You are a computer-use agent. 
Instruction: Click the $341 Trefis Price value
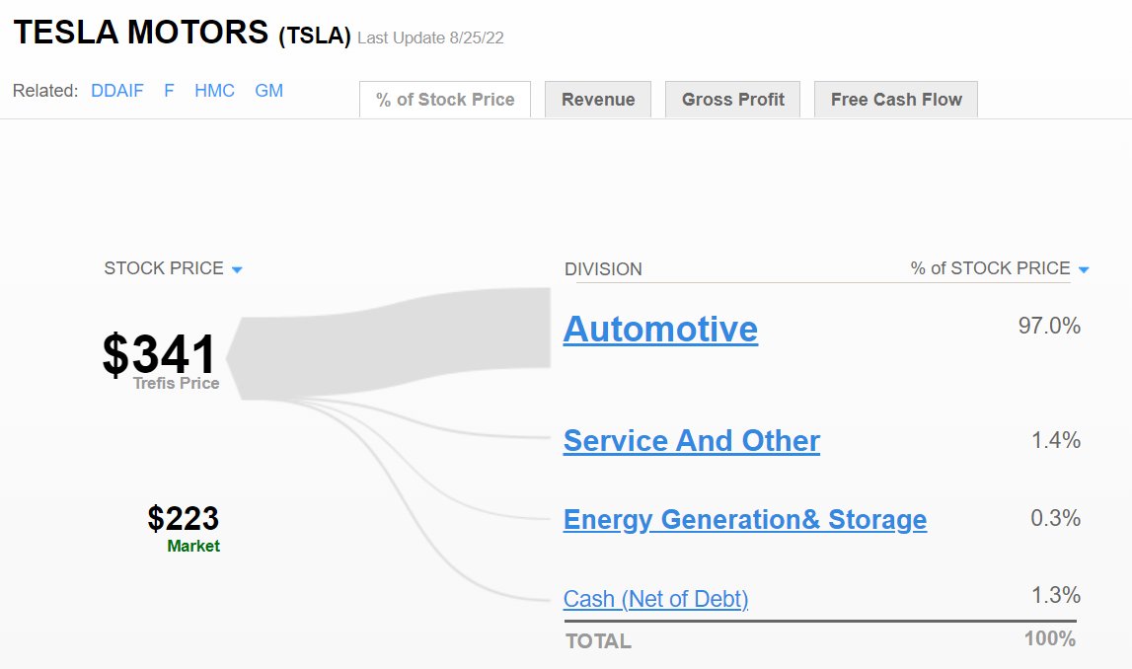pyautogui.click(x=159, y=353)
